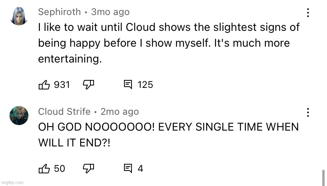
Task: Open Sephiroth's profile avatar
Action: coord(19,16)
